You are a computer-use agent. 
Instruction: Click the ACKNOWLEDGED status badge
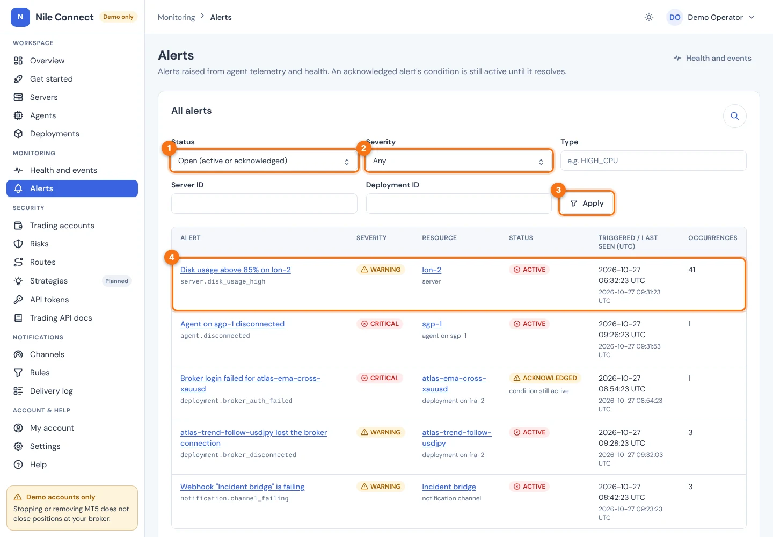[x=545, y=378]
